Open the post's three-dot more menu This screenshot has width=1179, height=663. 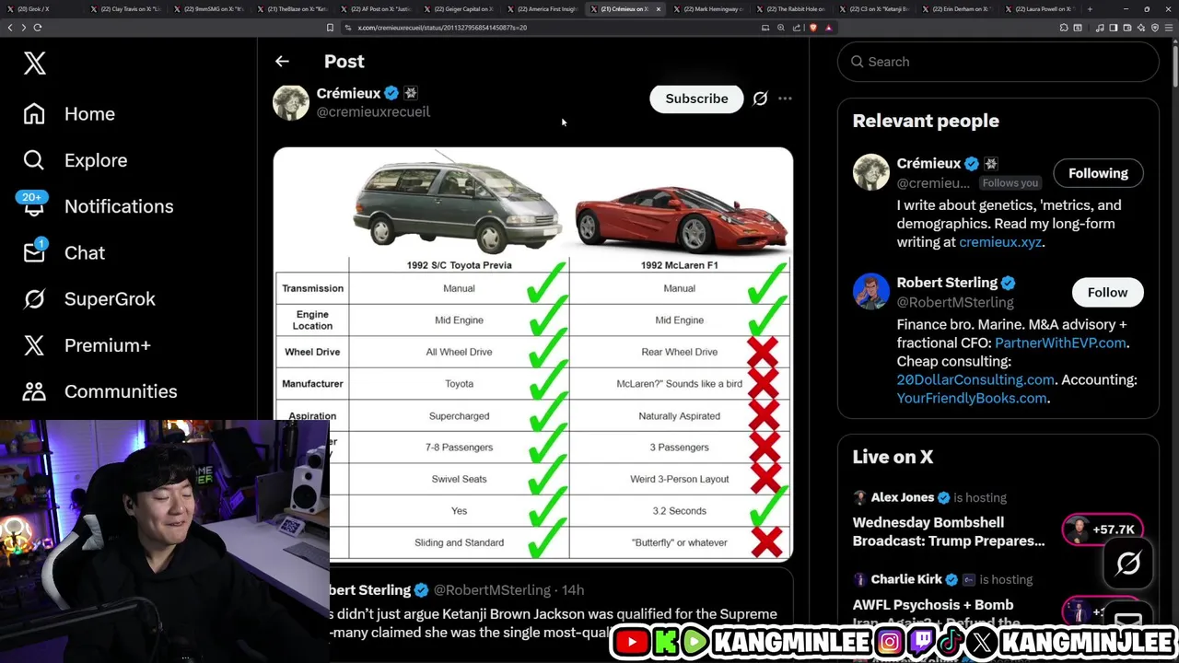click(x=785, y=99)
